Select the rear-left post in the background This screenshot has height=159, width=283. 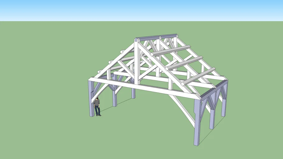[133, 93]
